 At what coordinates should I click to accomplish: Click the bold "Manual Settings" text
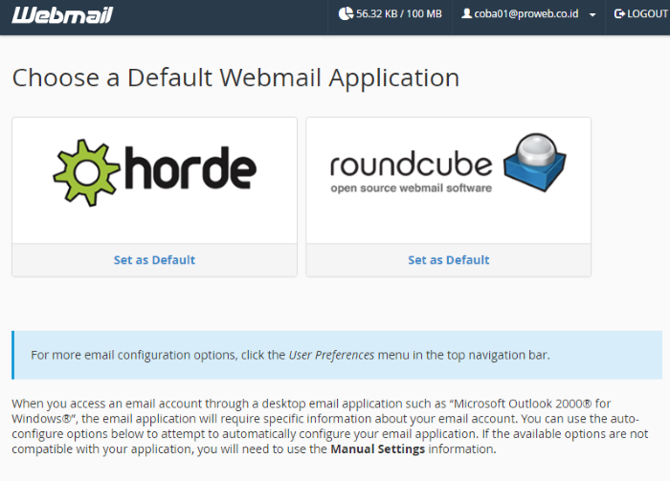(x=378, y=449)
